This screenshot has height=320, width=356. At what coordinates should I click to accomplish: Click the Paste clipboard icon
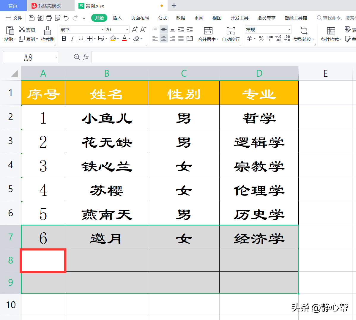coord(10,30)
